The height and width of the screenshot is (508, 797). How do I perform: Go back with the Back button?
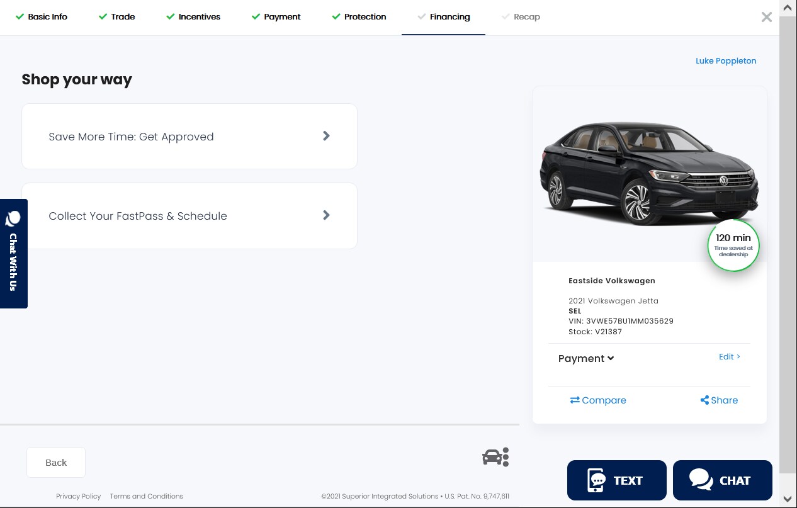[x=56, y=463]
